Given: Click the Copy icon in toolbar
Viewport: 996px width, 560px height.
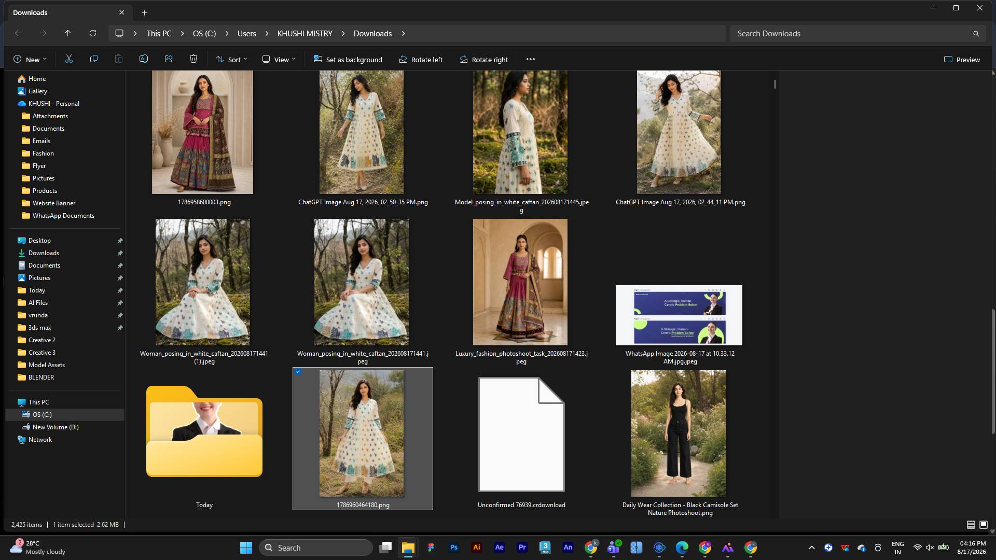Looking at the screenshot, I should 93,59.
